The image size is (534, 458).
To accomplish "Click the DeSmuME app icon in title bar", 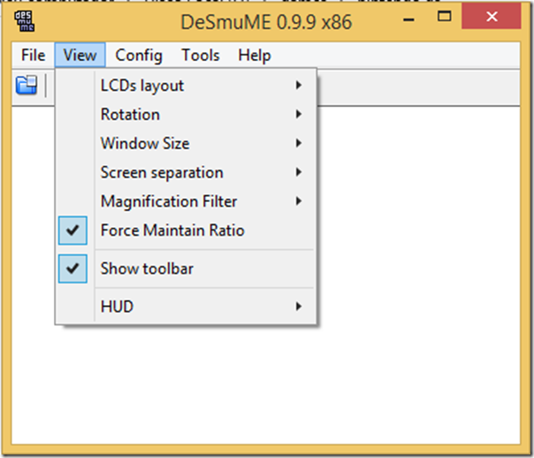I will click(24, 21).
